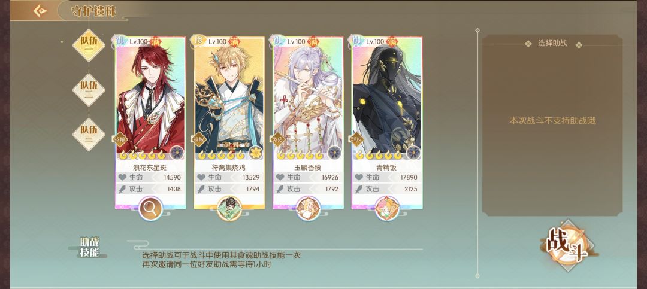Image resolution: width=647 pixels, height=289 pixels.
Task: Tap the 免疫 skill tag on 玉麟香腰
Action: (277, 140)
